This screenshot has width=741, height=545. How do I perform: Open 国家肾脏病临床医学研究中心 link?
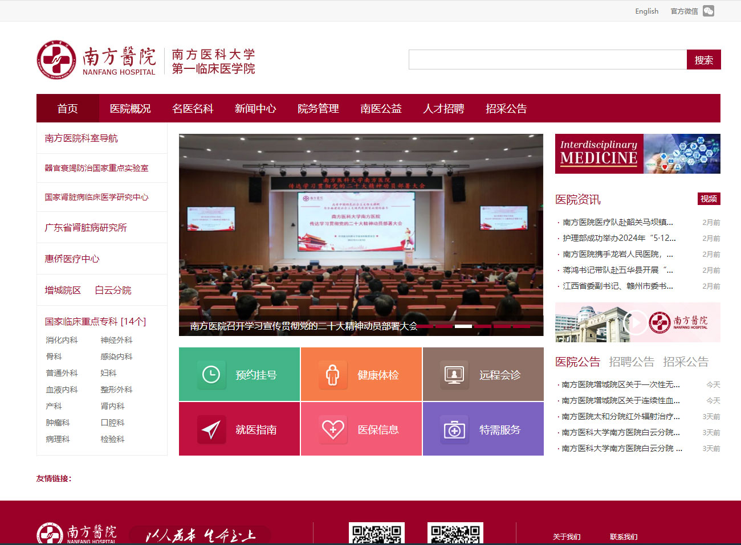tap(97, 197)
